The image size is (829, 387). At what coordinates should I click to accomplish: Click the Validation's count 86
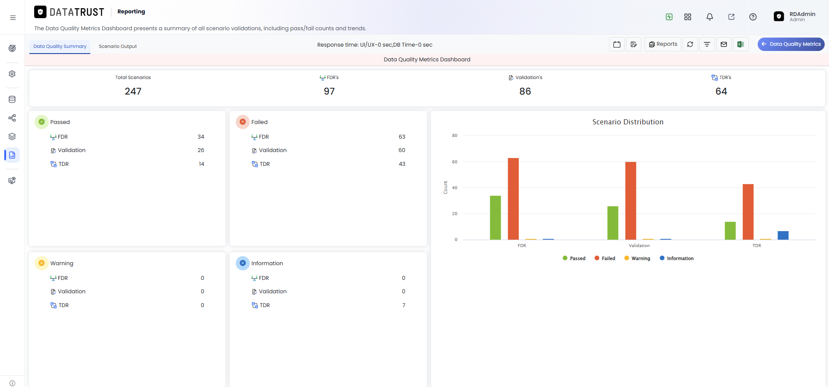525,92
